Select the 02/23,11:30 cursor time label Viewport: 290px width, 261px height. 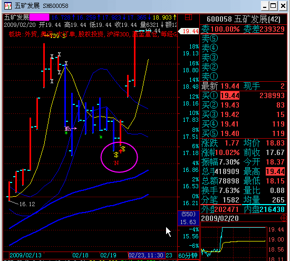pyautogui.click(x=147, y=255)
